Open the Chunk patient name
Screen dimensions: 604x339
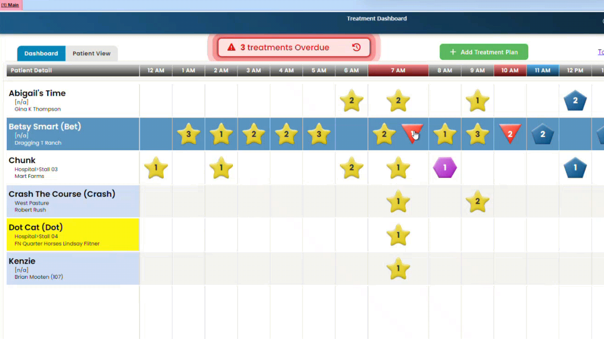(x=22, y=160)
